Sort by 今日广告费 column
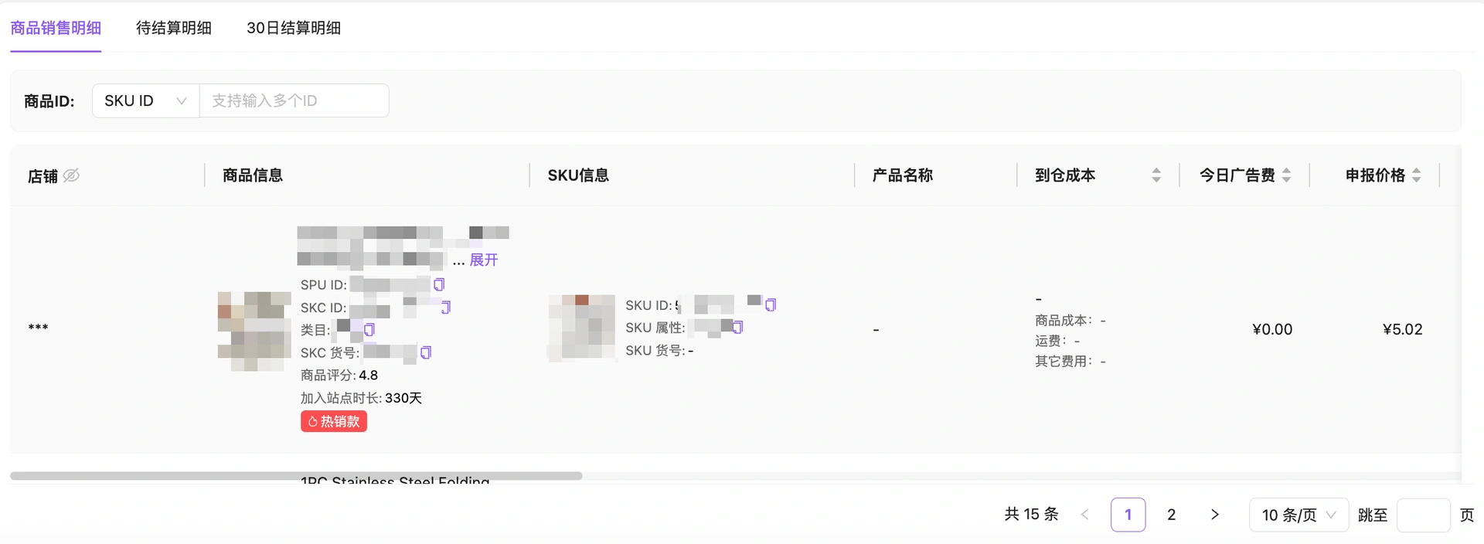The image size is (1484, 544). (1286, 175)
